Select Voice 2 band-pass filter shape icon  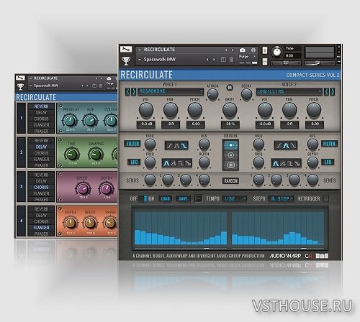(x=286, y=145)
